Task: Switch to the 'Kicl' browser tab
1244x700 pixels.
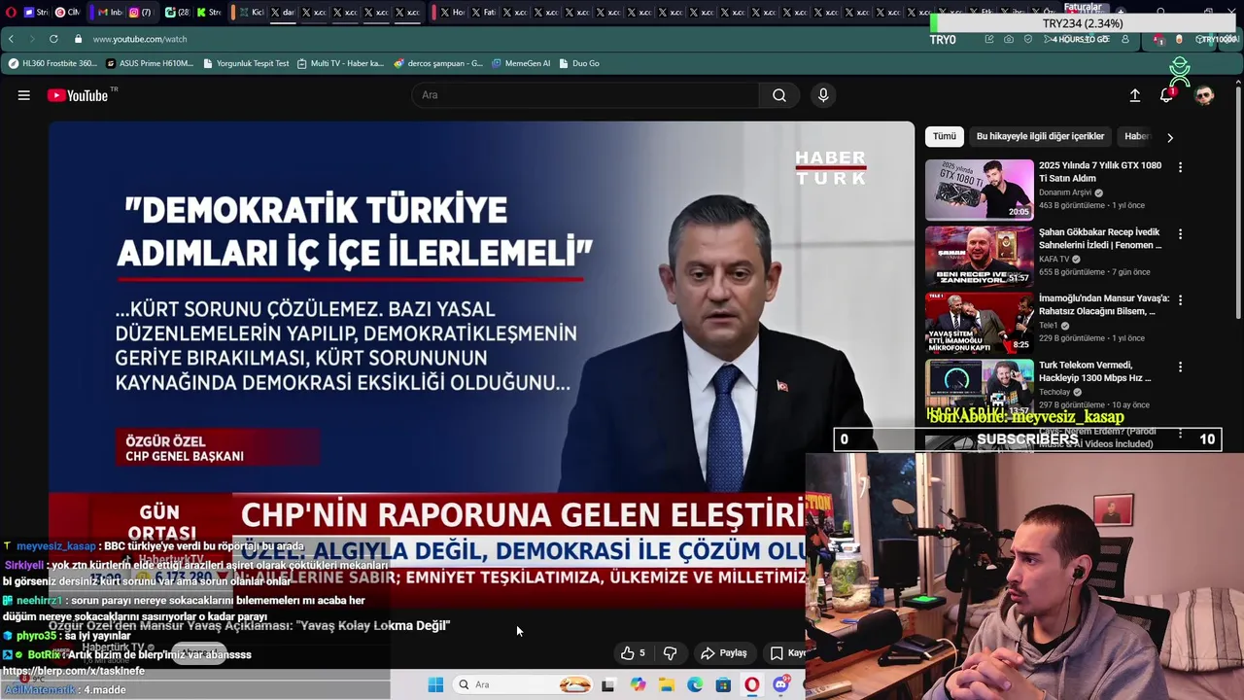Action: pyautogui.click(x=251, y=13)
